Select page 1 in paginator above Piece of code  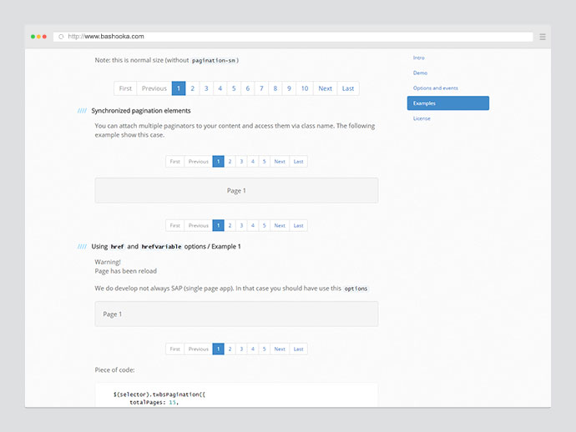point(218,349)
